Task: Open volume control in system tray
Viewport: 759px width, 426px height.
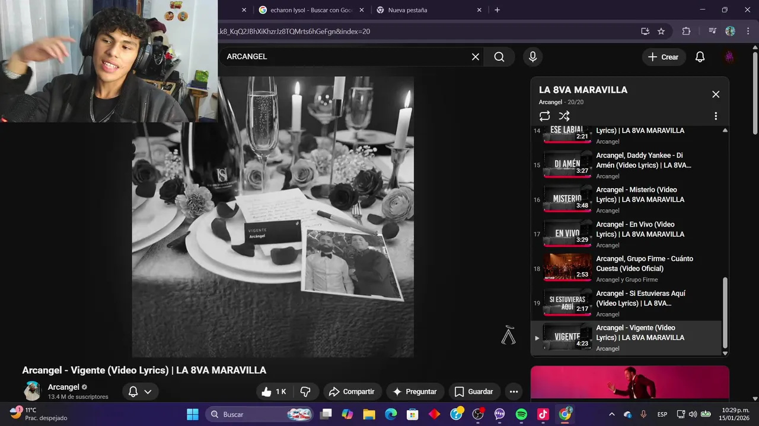Action: [x=694, y=414]
